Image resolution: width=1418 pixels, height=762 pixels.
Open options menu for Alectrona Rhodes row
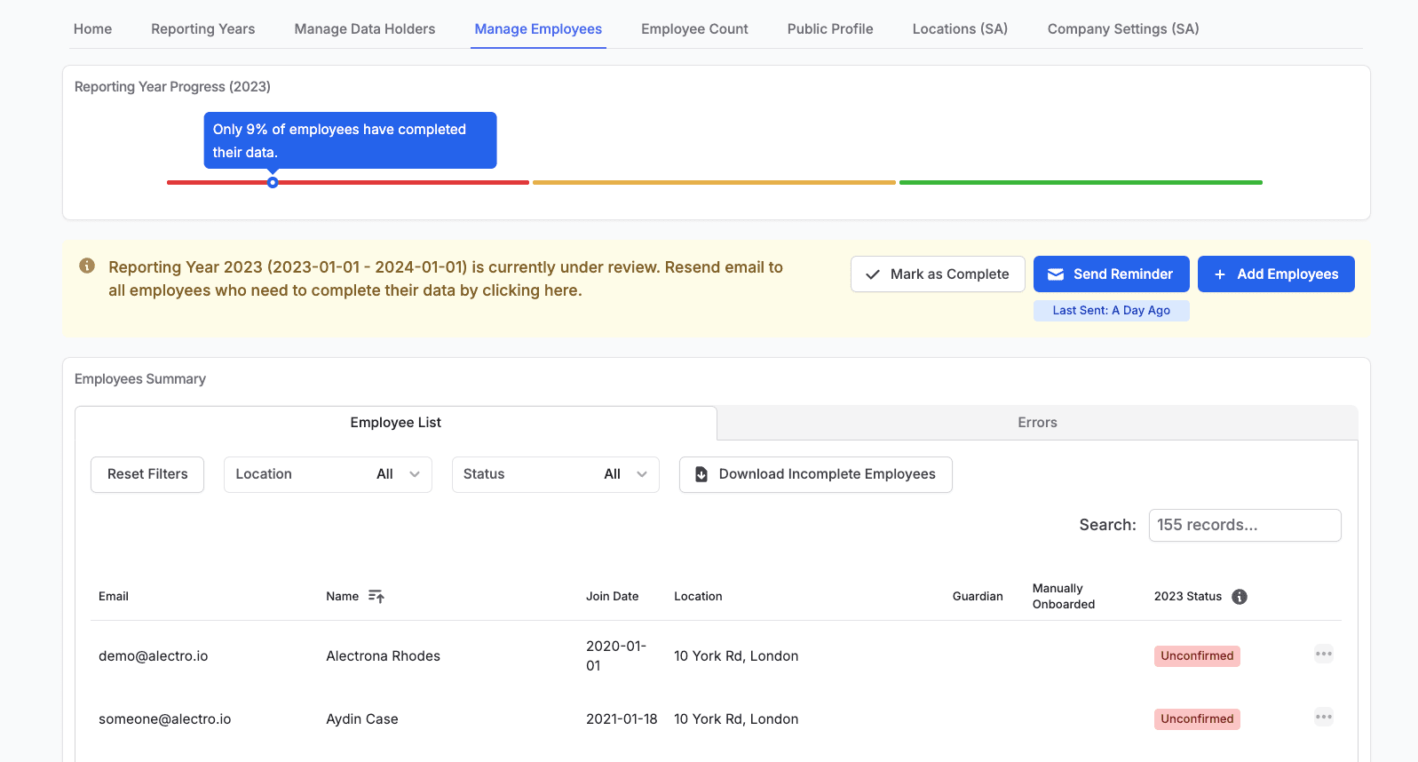pos(1323,655)
